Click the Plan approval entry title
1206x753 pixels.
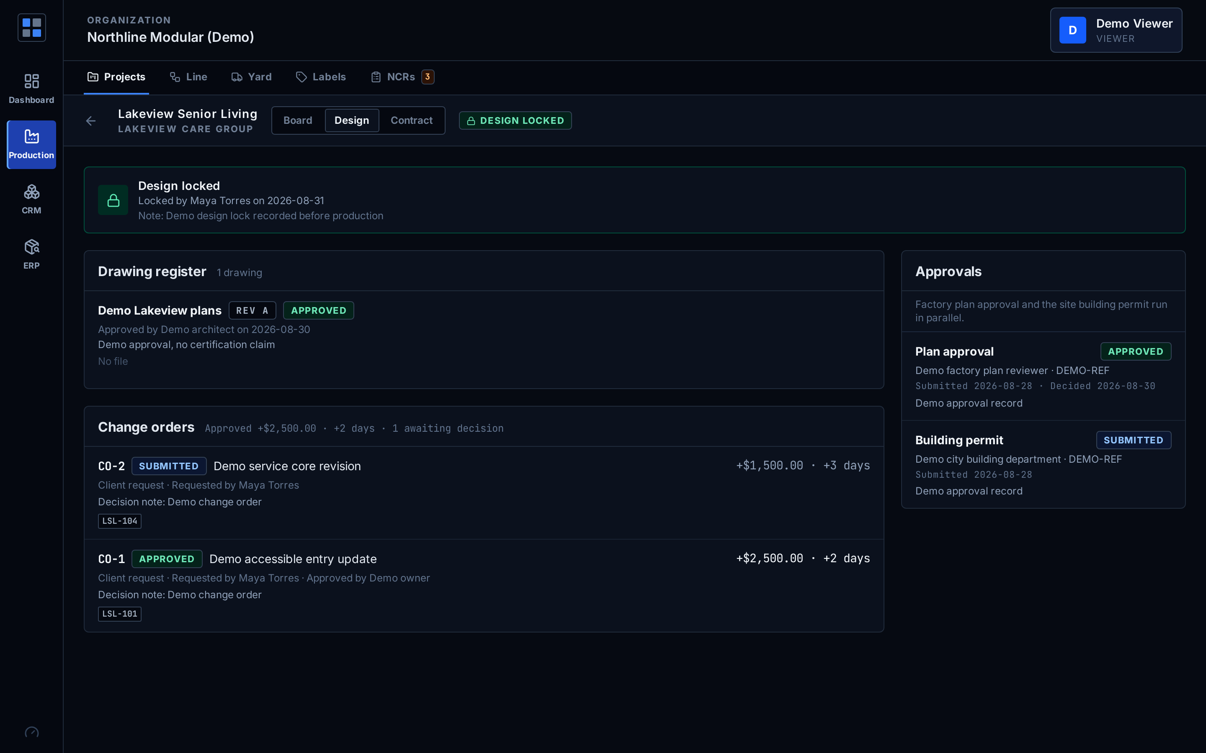954,351
